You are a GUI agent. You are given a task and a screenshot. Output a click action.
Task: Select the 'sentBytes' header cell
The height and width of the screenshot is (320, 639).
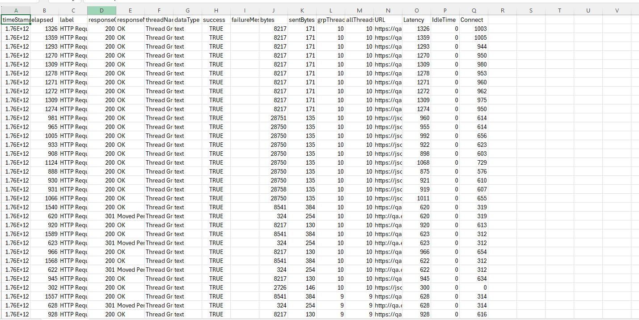[x=302, y=20]
